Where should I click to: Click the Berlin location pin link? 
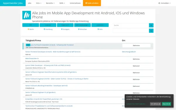click(x=31, y=29)
